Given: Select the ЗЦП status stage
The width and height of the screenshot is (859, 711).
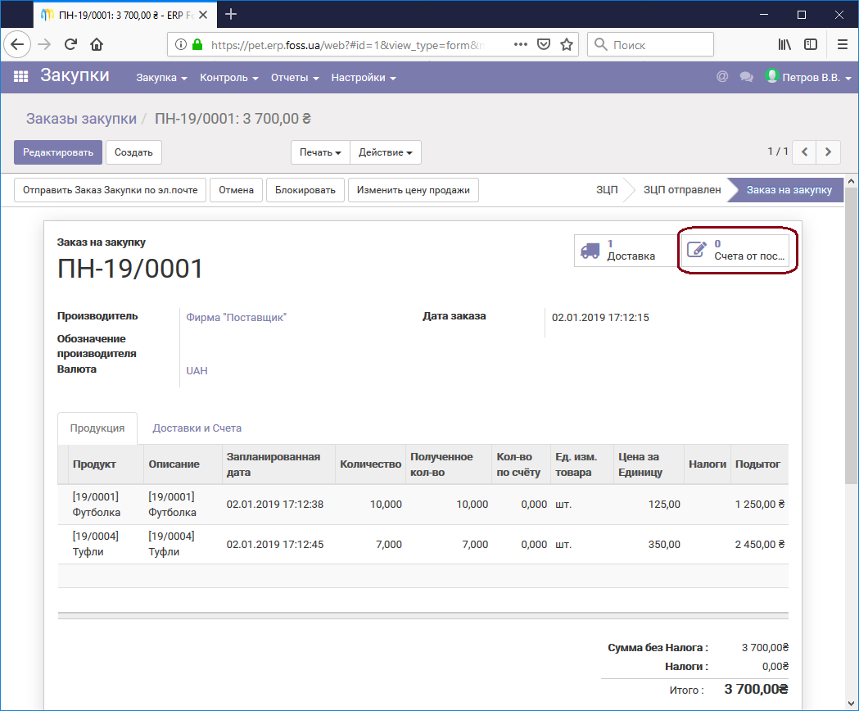Looking at the screenshot, I should pos(607,190).
